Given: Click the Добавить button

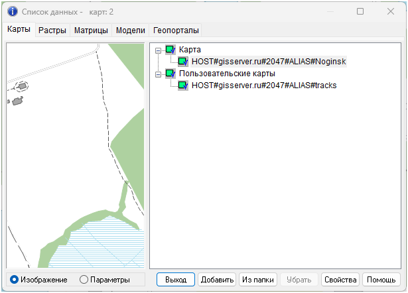Looking at the screenshot, I should pos(217,280).
